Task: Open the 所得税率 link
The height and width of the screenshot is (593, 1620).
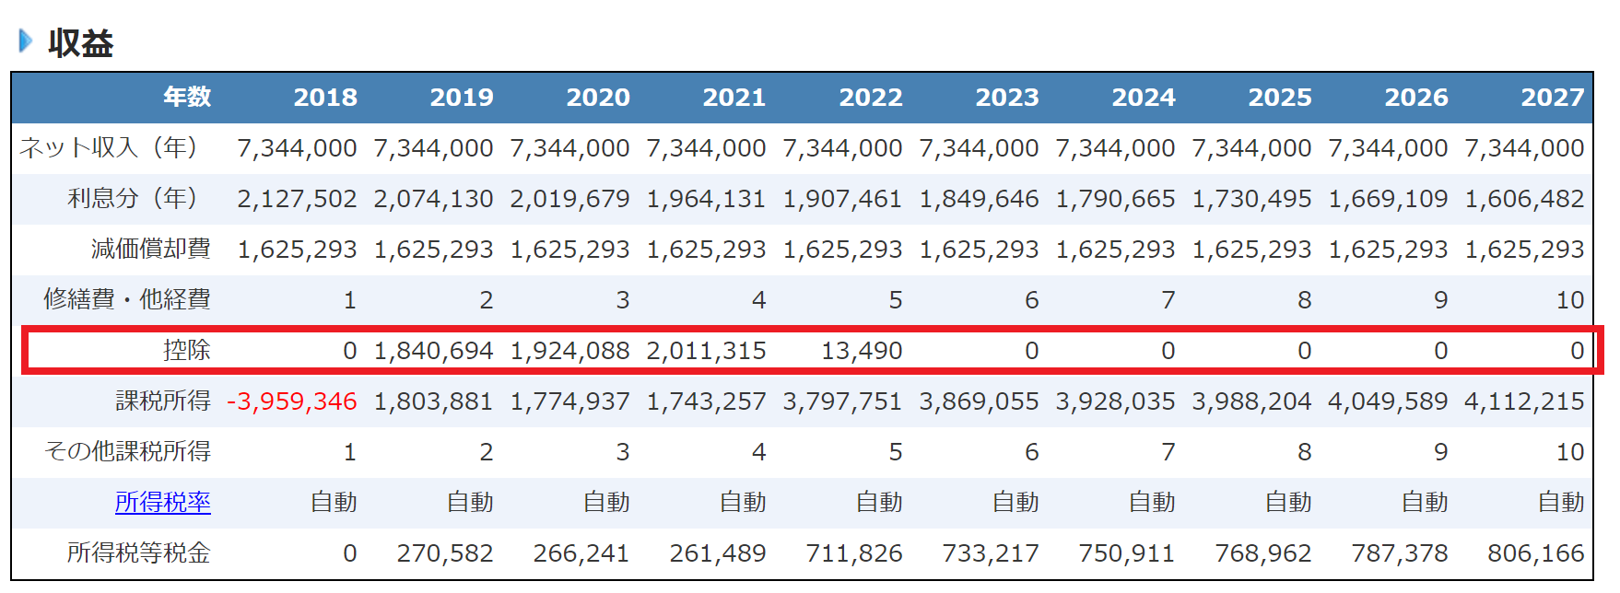Action: 162,503
